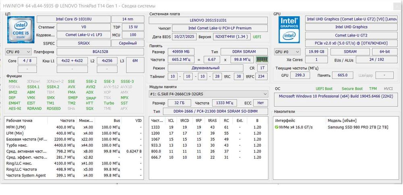Click the Intel Graphics logo

[x=289, y=30]
